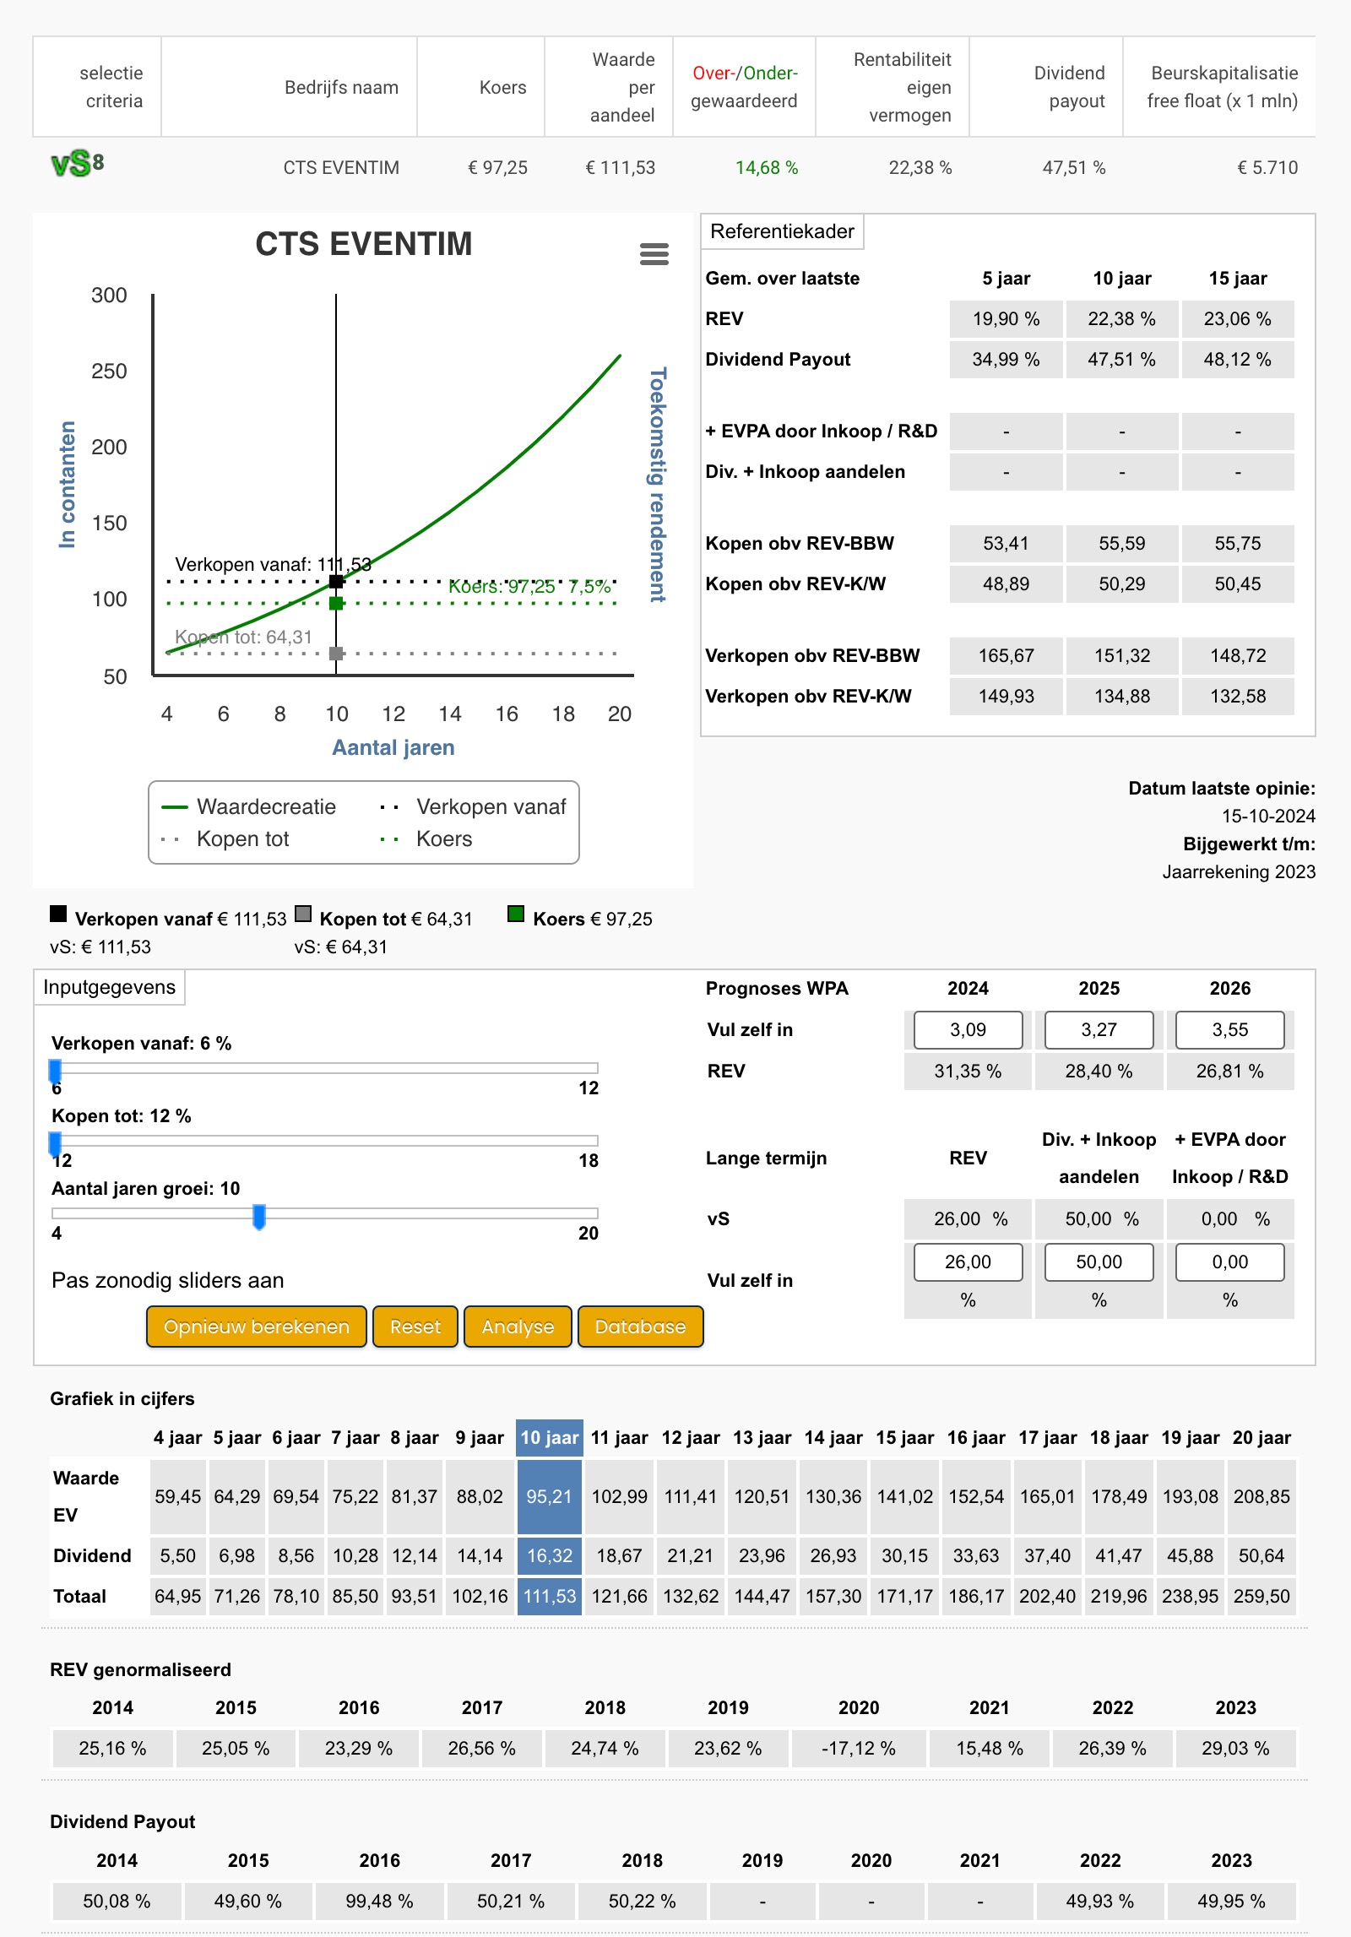Viewport: 1351px width, 1937px height.
Task: Edit the Div. + Inkoop 50,00 input
Action: click(1099, 1262)
